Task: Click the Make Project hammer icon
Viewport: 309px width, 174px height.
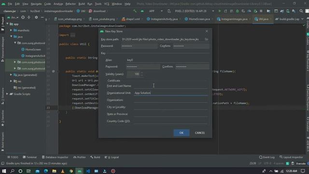Action: [x=135, y=11]
